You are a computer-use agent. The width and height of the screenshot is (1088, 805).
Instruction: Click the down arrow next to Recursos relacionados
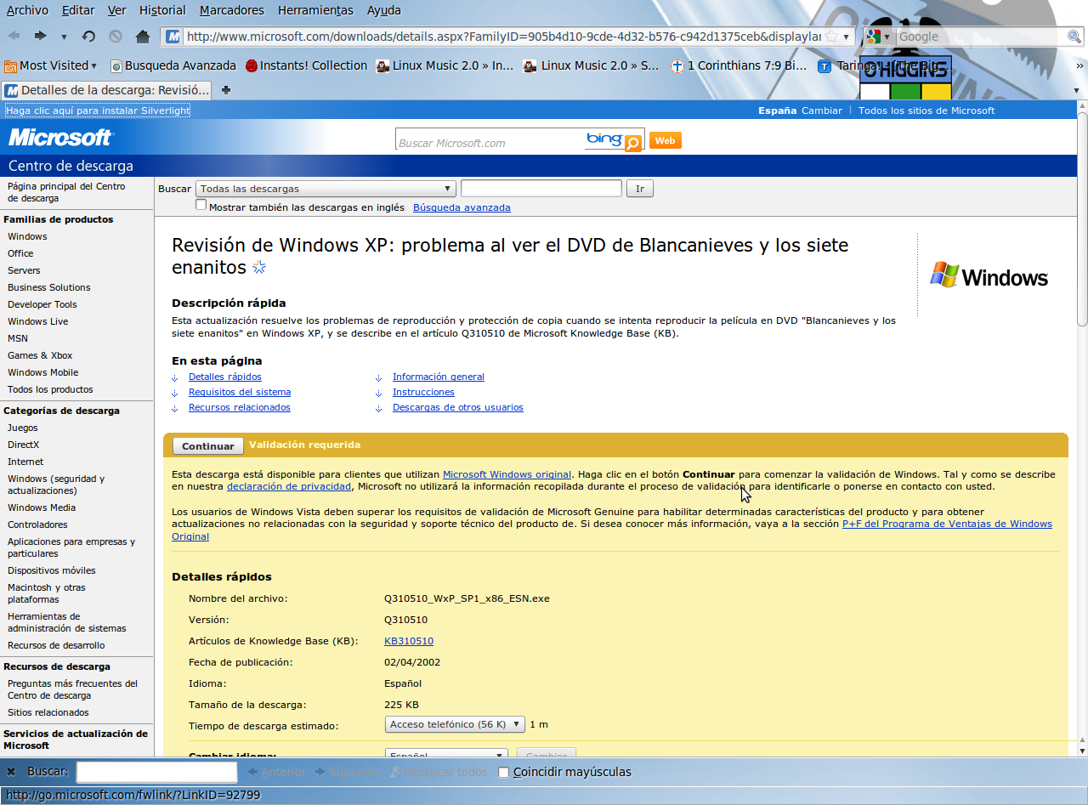pyautogui.click(x=175, y=409)
